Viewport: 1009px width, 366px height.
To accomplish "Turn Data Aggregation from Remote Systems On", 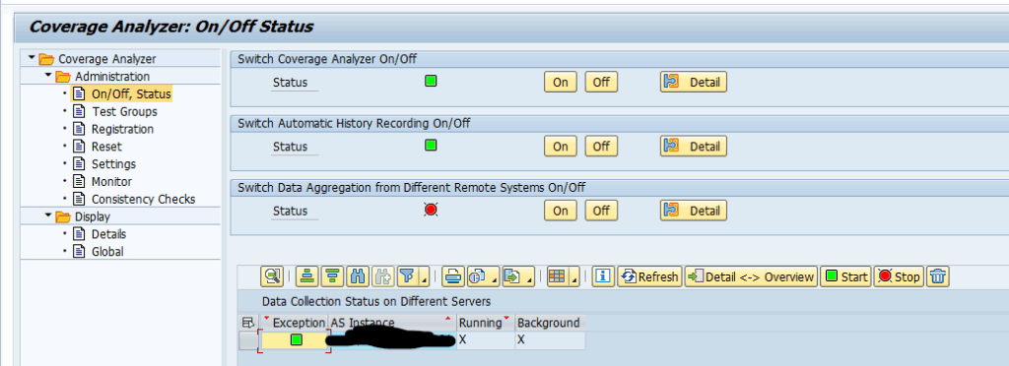I will coord(561,211).
